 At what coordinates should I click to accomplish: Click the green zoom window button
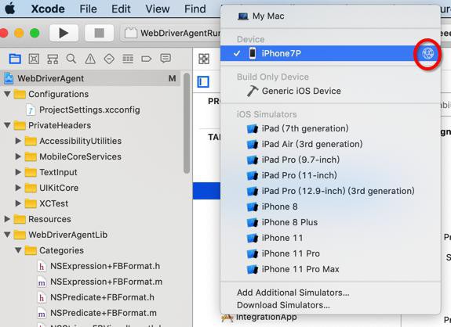(35, 33)
